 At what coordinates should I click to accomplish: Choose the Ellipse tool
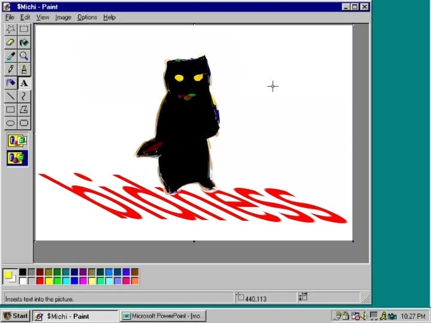click(11, 123)
